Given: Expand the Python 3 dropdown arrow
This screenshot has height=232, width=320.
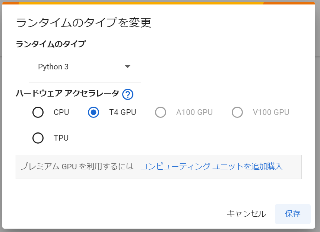Looking at the screenshot, I should 127,67.
